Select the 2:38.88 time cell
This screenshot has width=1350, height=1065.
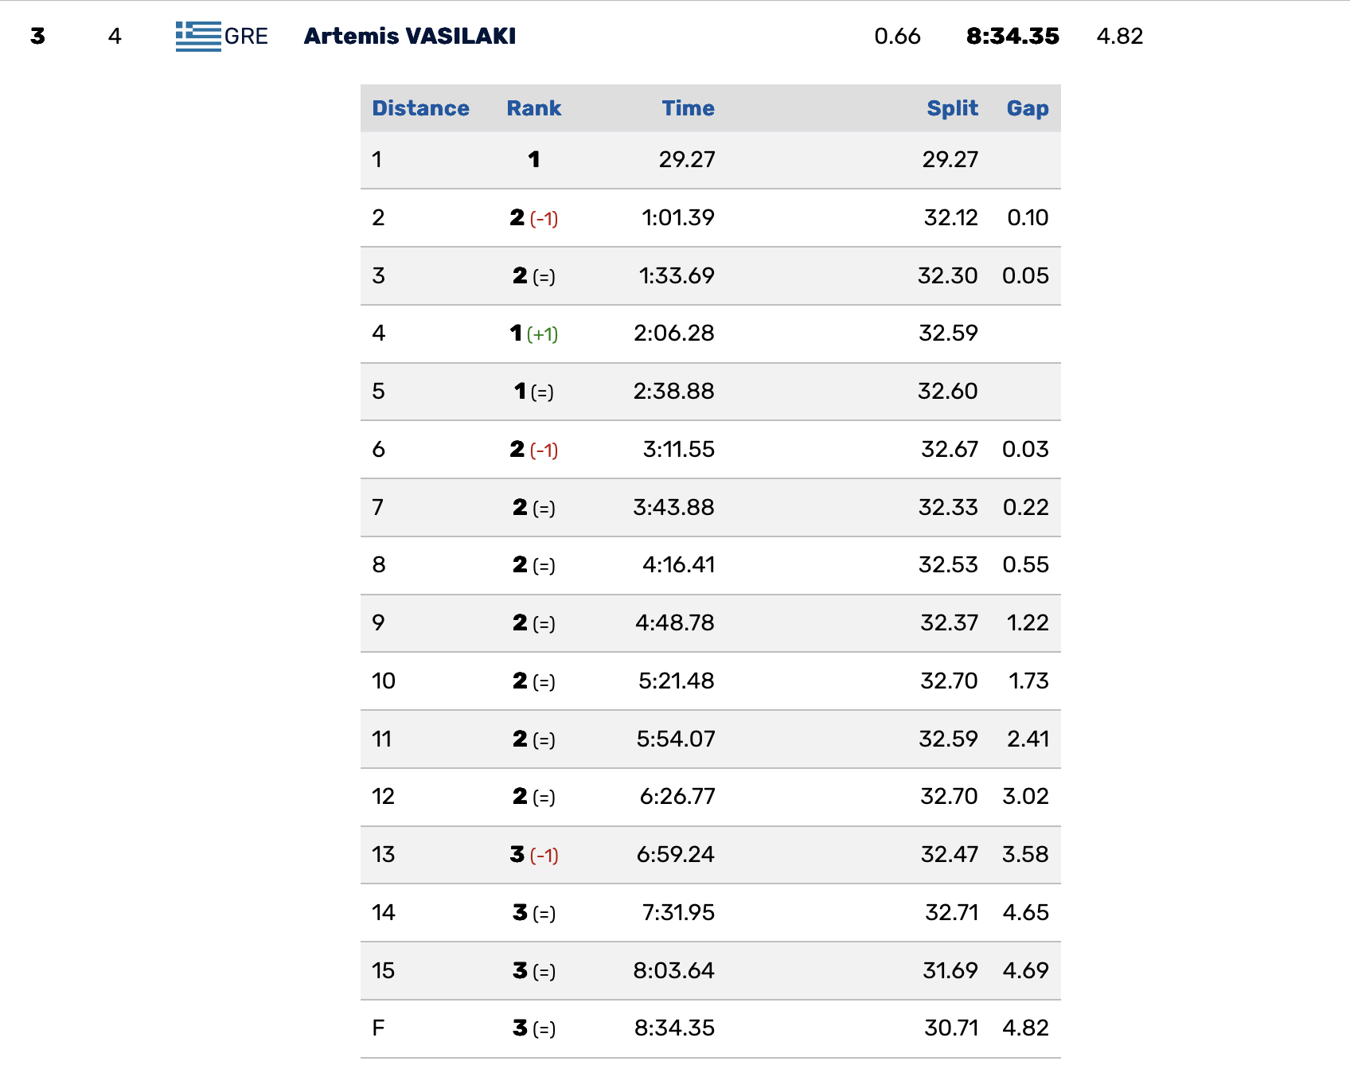673,392
